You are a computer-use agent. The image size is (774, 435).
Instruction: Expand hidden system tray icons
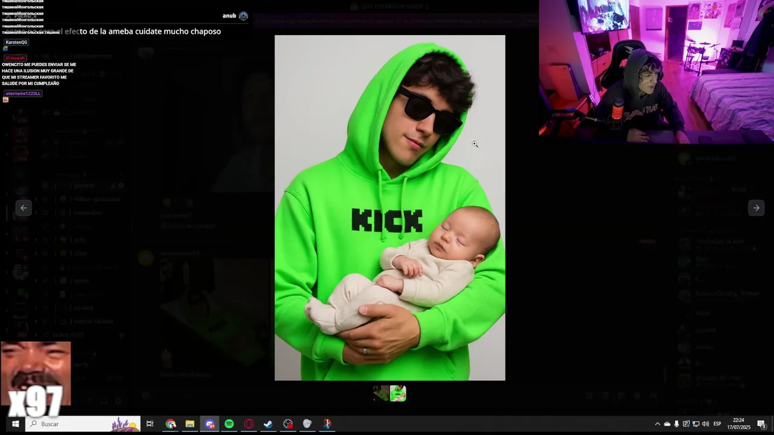point(657,424)
